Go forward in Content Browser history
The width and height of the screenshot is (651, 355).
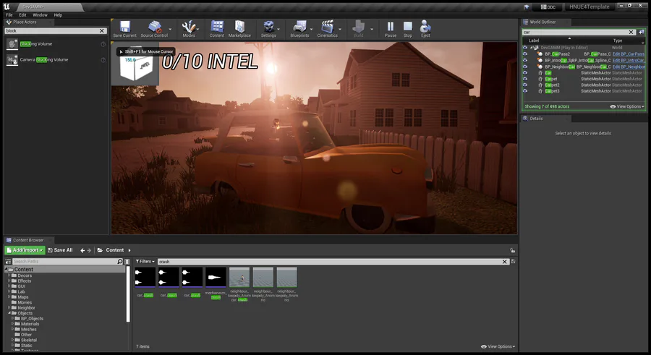pyautogui.click(x=89, y=250)
